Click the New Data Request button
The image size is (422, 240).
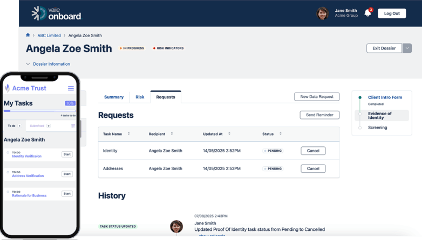click(317, 97)
